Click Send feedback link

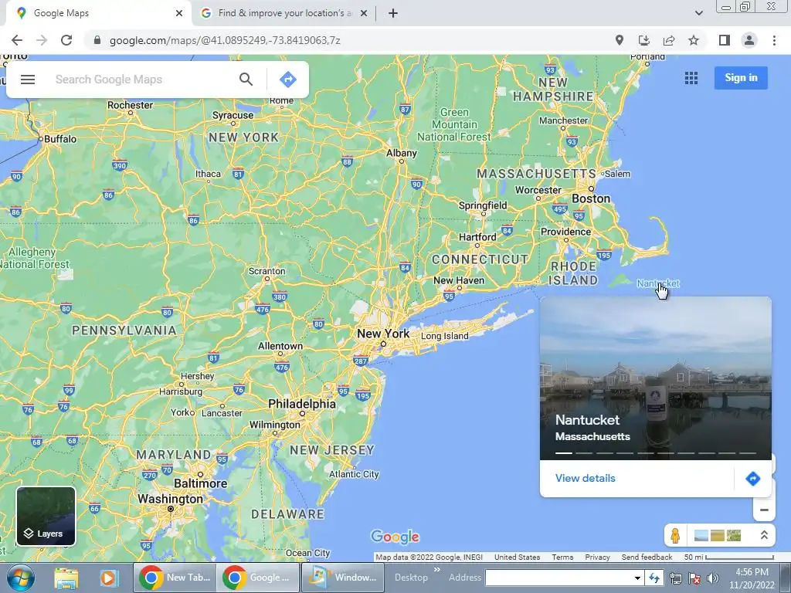(647, 557)
